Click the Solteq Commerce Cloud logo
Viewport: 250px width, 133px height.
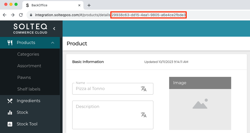pos(30,29)
